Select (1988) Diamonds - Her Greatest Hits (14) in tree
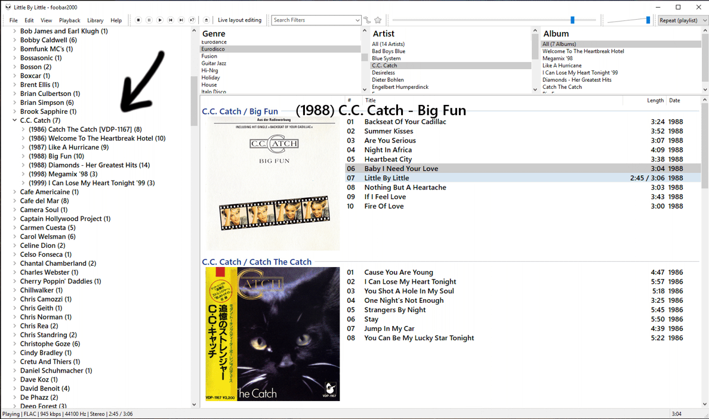The image size is (709, 419). [x=89, y=165]
